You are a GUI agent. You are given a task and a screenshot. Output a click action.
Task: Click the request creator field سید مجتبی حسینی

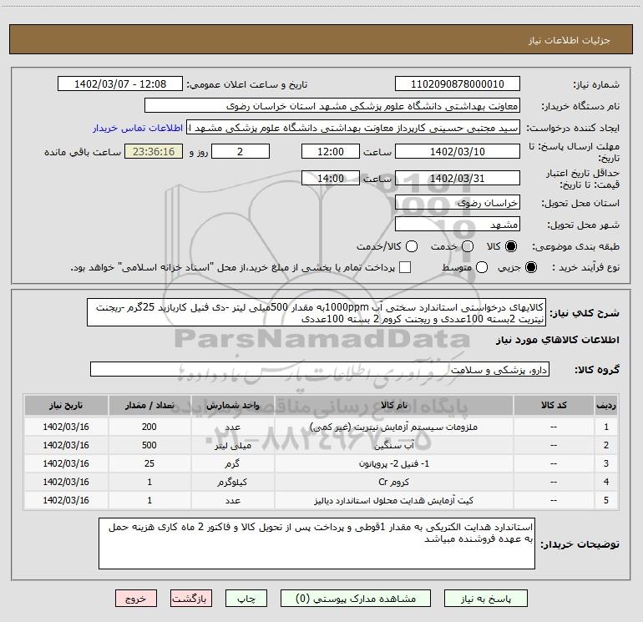353,128
